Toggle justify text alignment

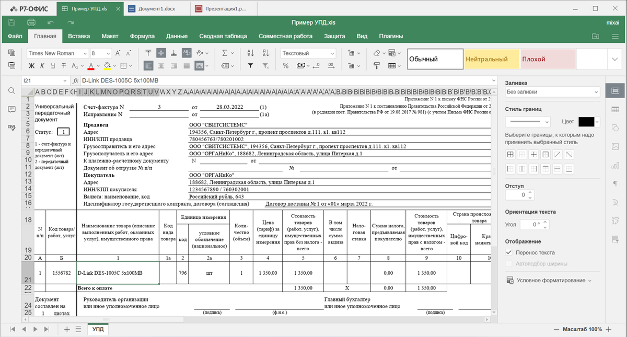(x=187, y=66)
